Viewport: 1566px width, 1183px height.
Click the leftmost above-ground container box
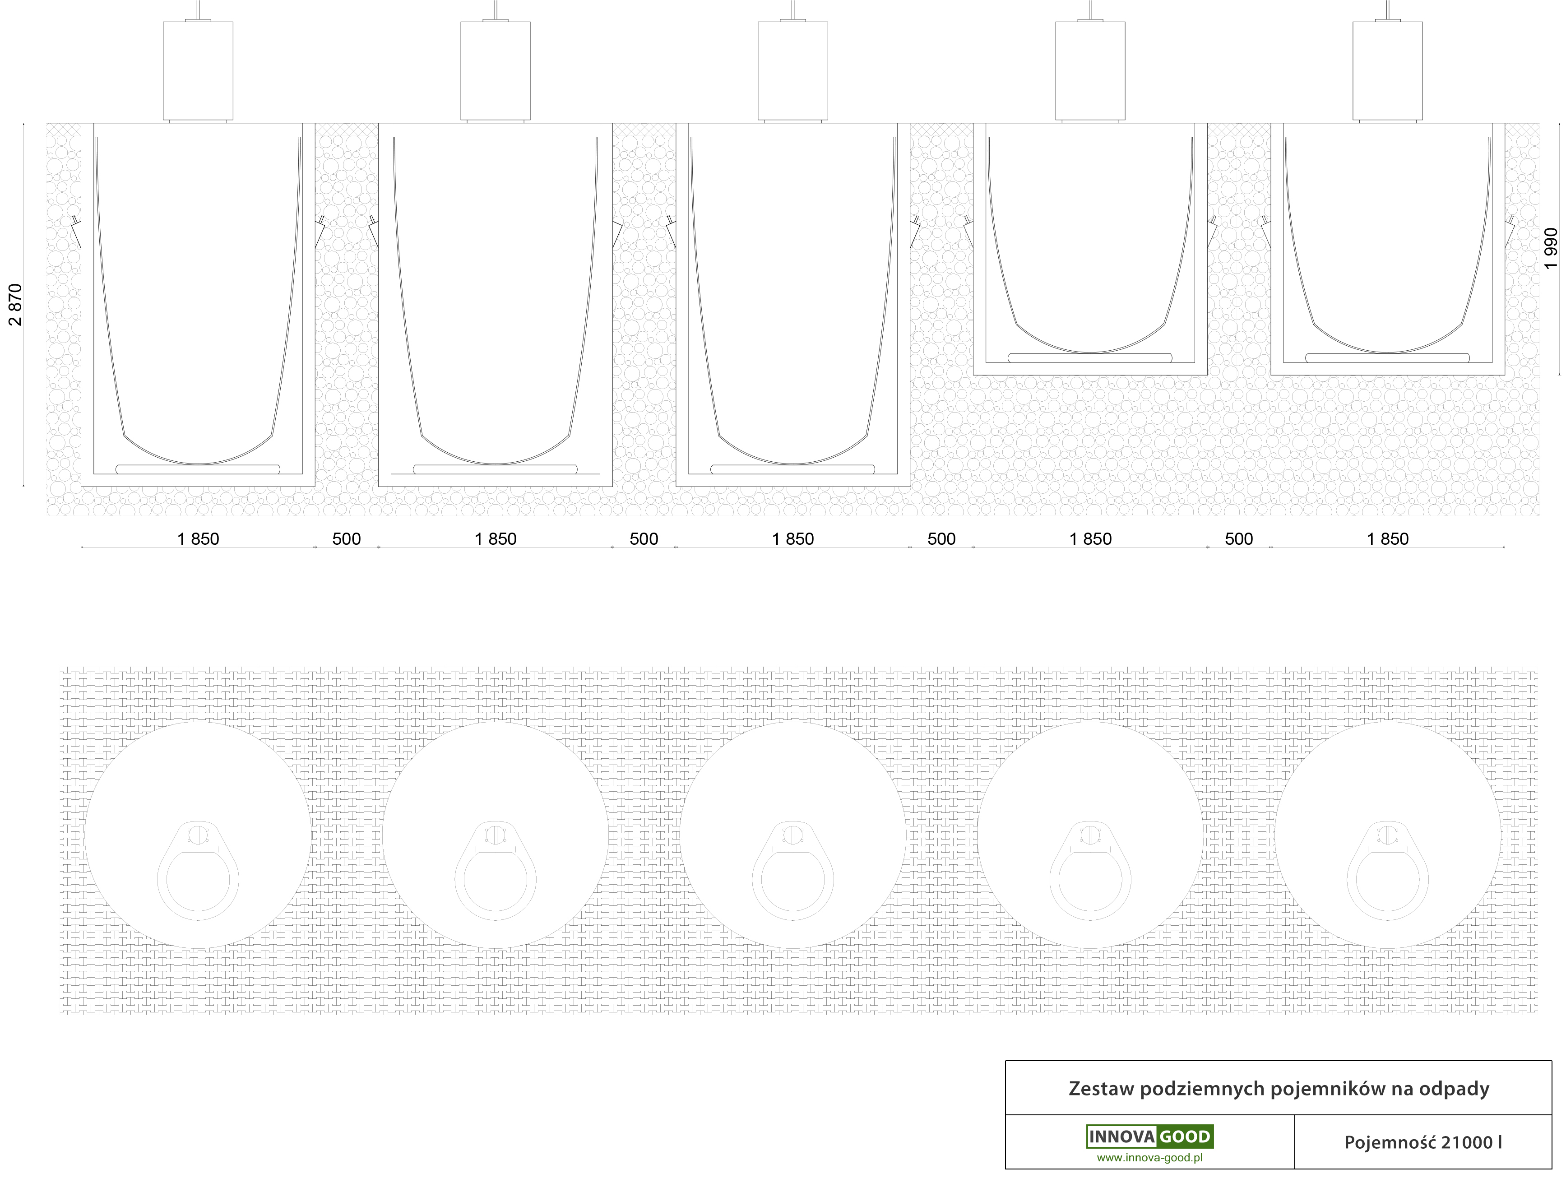tap(198, 71)
